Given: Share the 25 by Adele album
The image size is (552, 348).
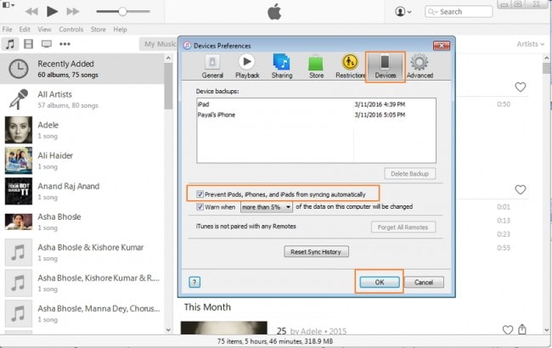Looking at the screenshot, I should point(522,329).
